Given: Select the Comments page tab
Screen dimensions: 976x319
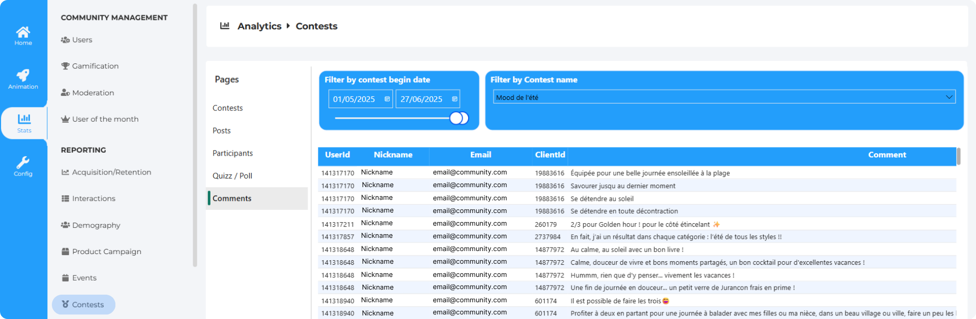Looking at the screenshot, I should (232, 198).
